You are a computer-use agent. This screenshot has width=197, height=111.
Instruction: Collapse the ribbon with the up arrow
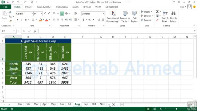(x=194, y=25)
